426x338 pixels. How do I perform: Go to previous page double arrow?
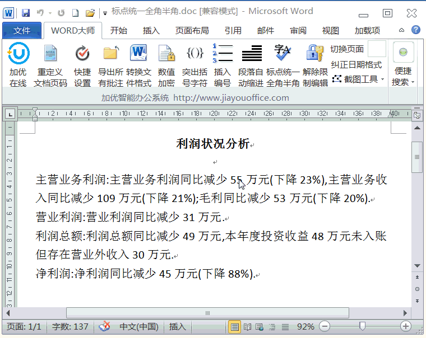[417, 277]
